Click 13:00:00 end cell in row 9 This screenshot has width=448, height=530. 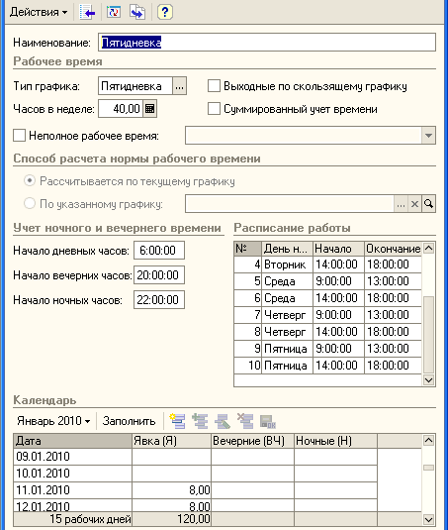pyautogui.click(x=393, y=349)
